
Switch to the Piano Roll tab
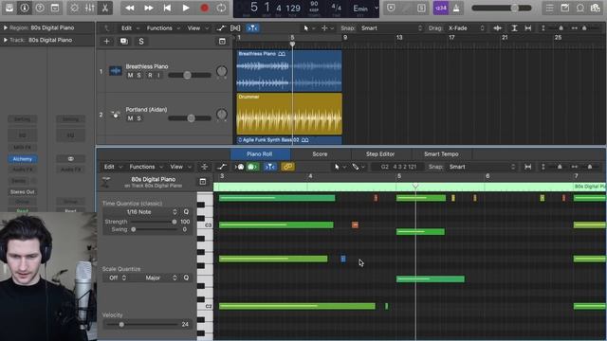pos(260,153)
